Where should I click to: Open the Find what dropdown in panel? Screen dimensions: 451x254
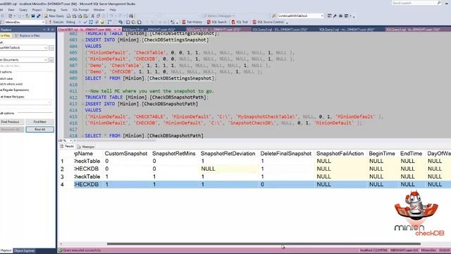pos(45,48)
